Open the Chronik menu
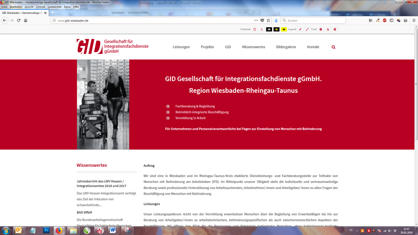418x235 pixels. pos(40,7)
